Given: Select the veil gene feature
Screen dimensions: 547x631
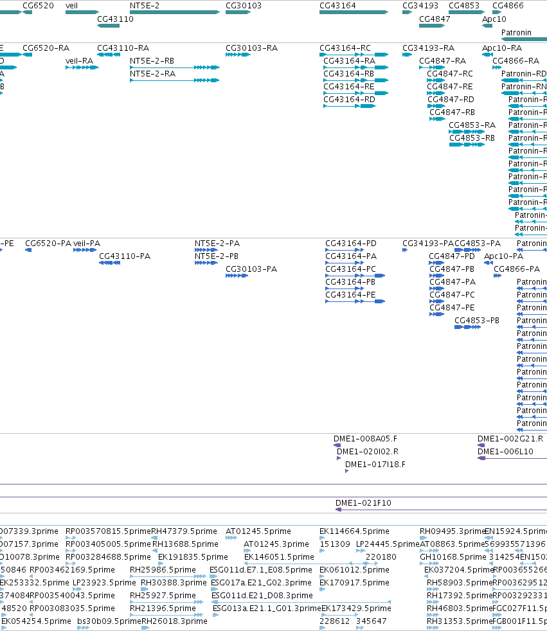Looking at the screenshot, I should coord(82,12).
